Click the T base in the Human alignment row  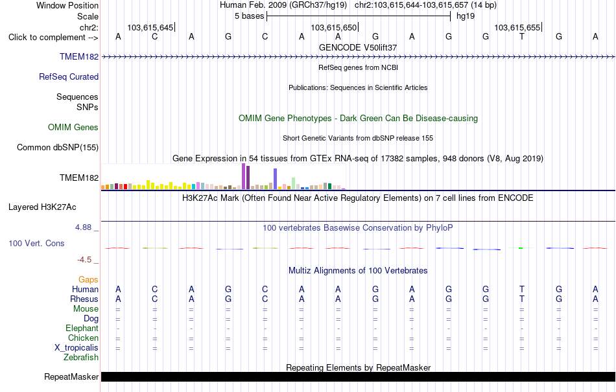(x=522, y=289)
